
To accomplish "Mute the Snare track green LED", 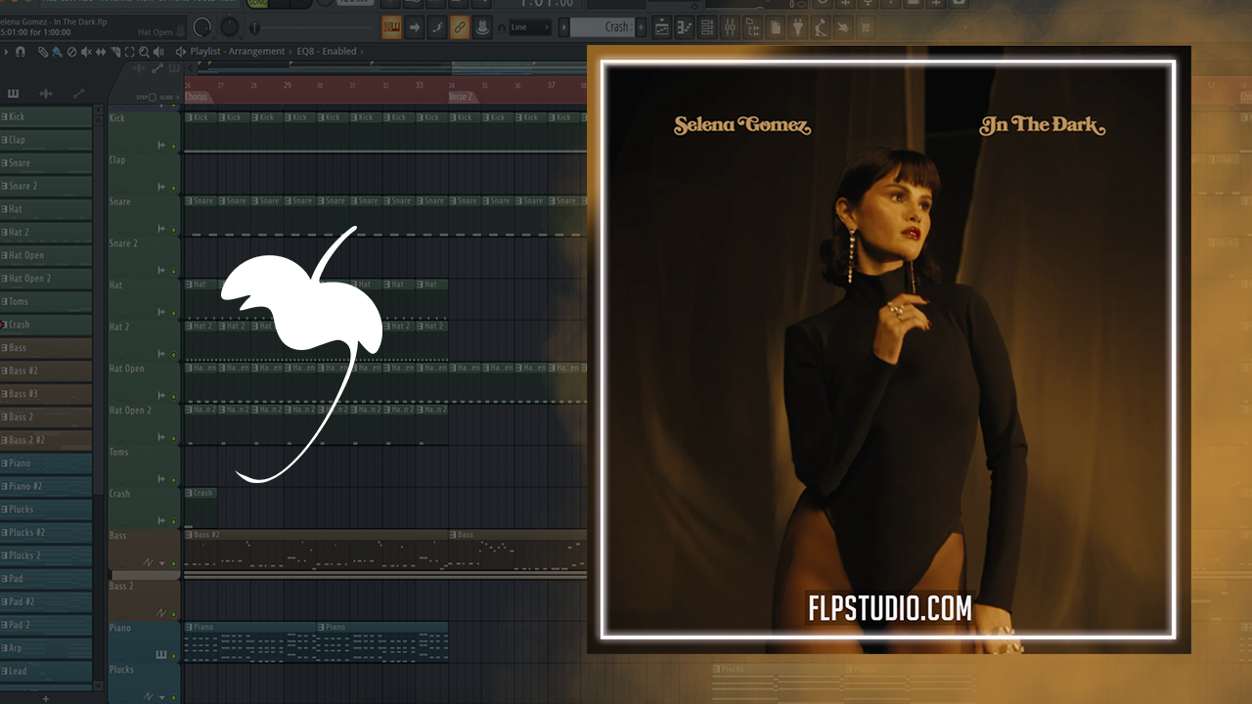I will click(x=174, y=230).
